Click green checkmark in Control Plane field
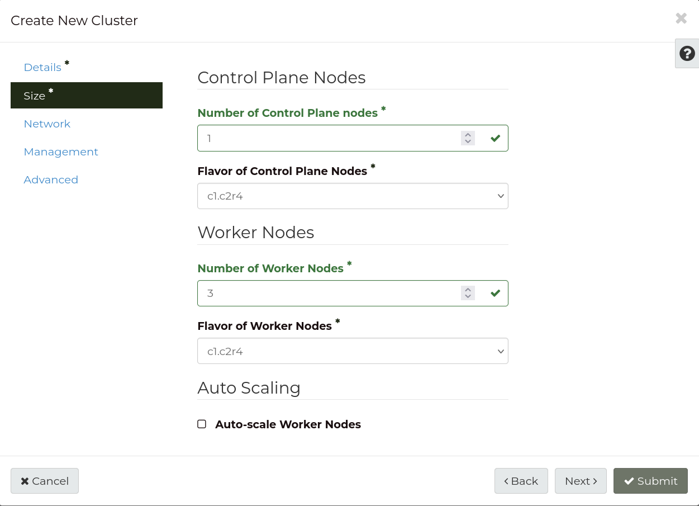 (495, 138)
